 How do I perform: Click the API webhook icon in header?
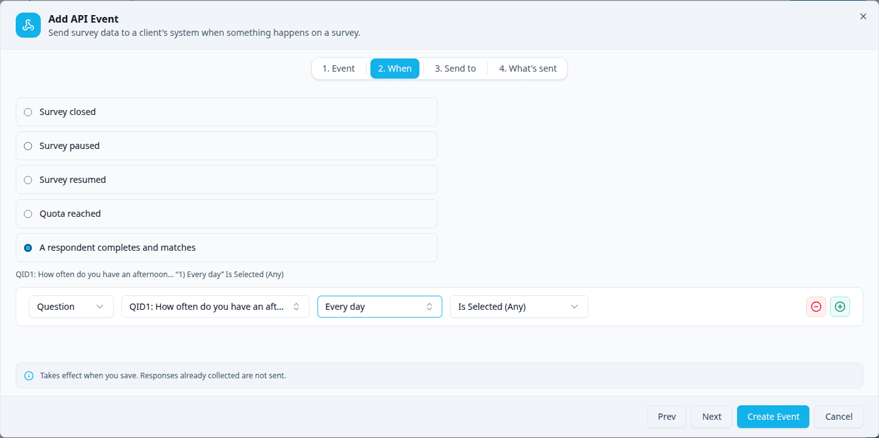point(28,25)
